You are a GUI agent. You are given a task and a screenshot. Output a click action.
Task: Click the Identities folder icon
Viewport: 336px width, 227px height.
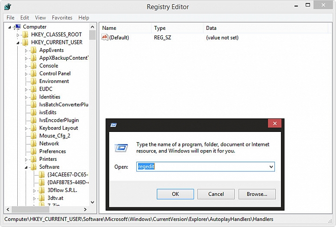pos(34,97)
